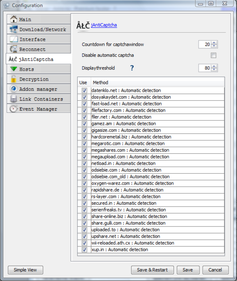
Task: Select the gigasize.com row text
Action: [x=126, y=130]
